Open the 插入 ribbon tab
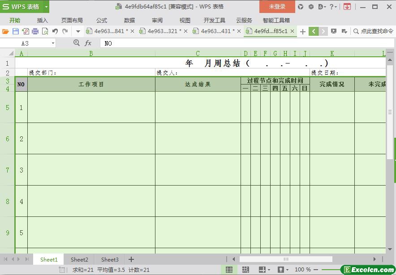This screenshot has width=396, height=275. (x=43, y=20)
